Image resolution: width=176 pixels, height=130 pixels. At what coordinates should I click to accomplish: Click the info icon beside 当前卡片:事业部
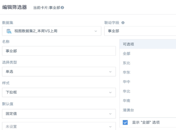click(62, 8)
